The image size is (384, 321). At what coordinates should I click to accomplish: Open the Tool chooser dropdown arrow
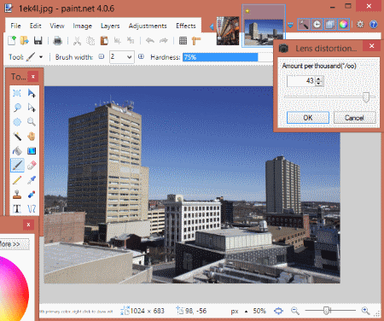[x=41, y=57]
